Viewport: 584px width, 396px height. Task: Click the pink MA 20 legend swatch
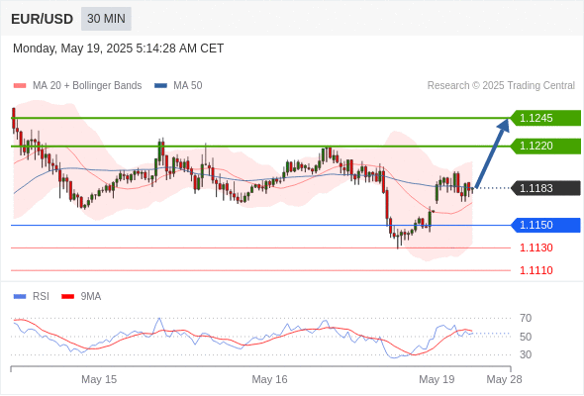point(20,86)
